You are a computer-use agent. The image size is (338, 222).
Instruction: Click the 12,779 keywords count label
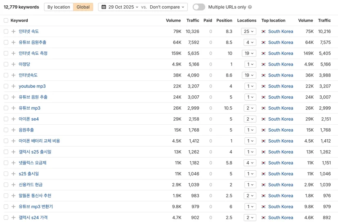[21, 7]
